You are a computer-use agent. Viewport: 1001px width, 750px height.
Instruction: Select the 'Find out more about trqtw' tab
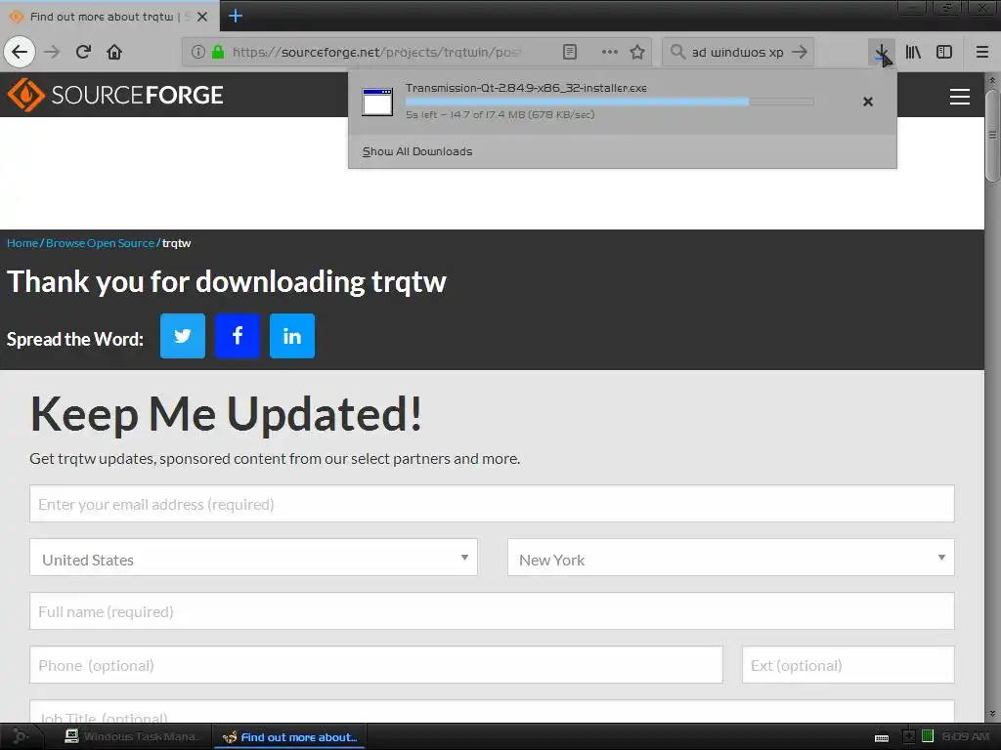coord(109,16)
